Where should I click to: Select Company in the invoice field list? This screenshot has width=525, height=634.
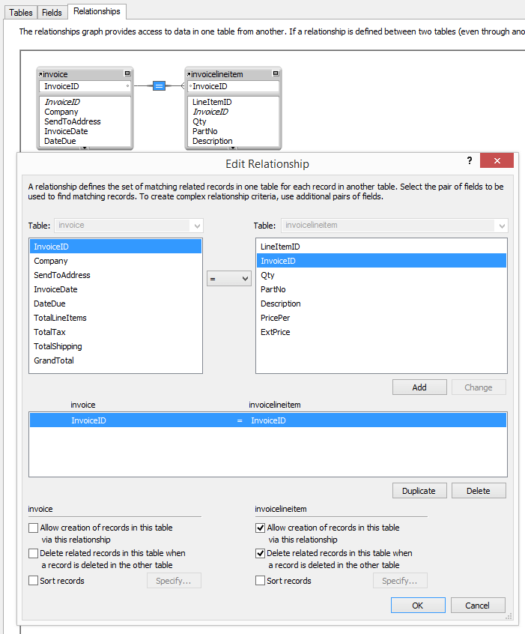(x=115, y=261)
